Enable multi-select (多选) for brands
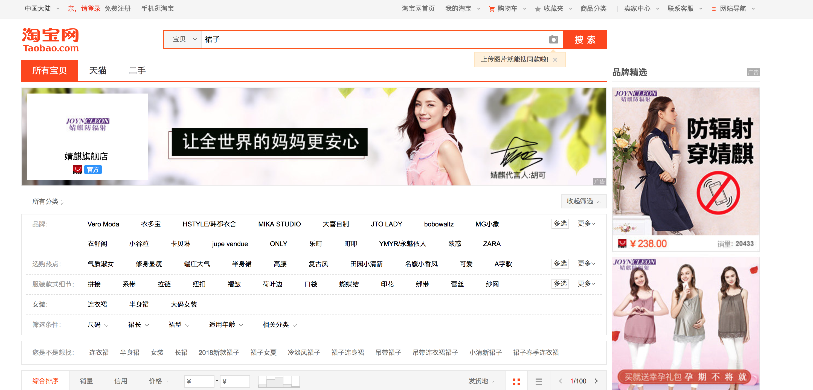The width and height of the screenshot is (813, 390). [560, 223]
